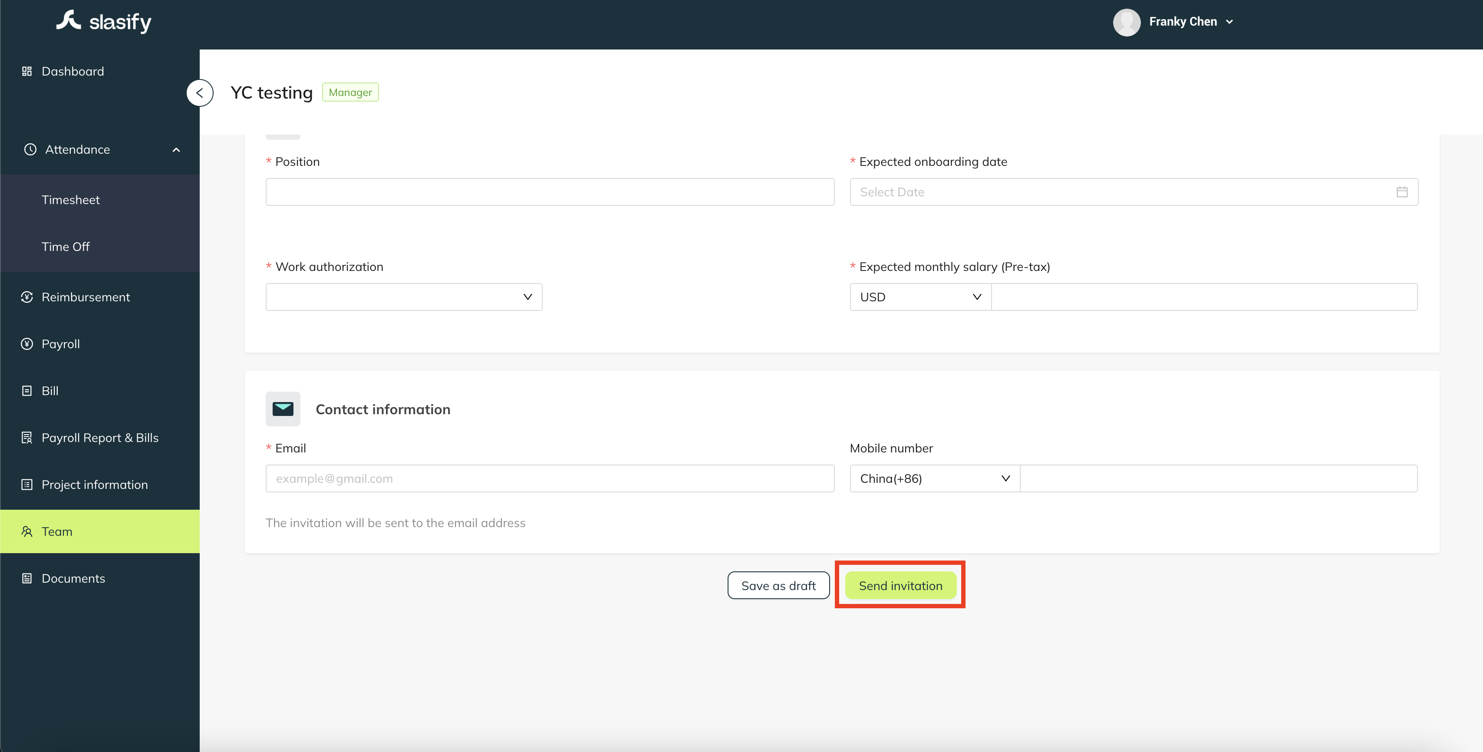This screenshot has height=752, width=1483.
Task: Click Save as draft button
Action: tap(778, 586)
